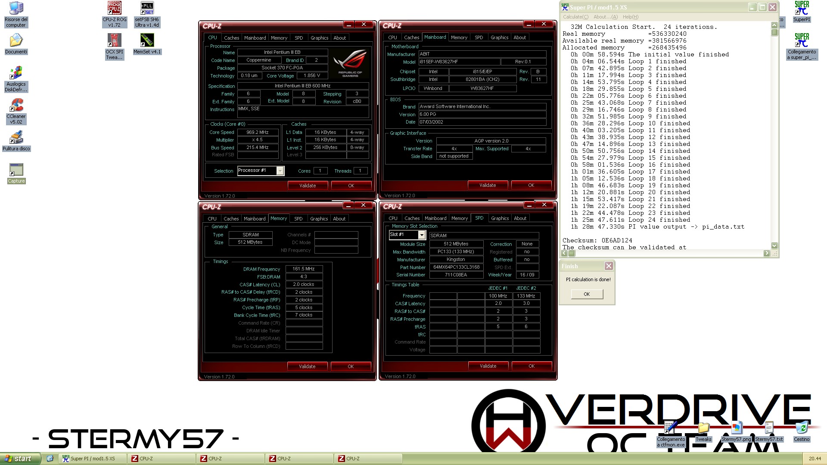Viewport: 827px width, 465px height.
Task: Click the Manufacturer ABIT field
Action: pos(482,54)
